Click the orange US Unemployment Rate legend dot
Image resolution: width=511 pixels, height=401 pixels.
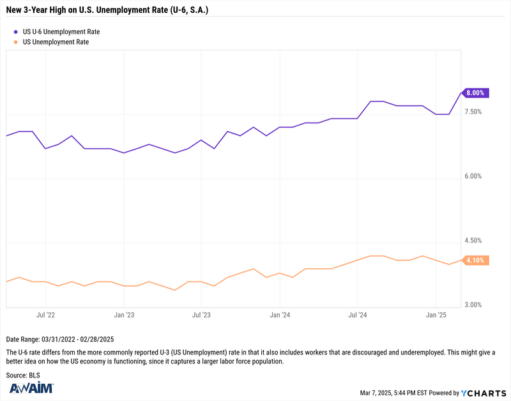click(x=15, y=42)
